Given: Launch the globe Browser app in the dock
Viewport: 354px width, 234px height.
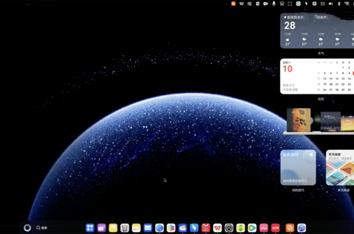Looking at the screenshot, I should click(159, 228).
